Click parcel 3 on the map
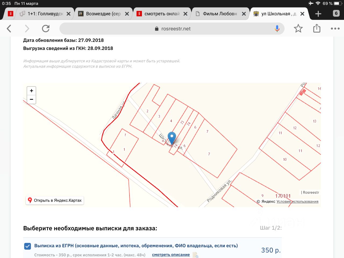This screenshot has width=344, height=258. tap(159, 116)
